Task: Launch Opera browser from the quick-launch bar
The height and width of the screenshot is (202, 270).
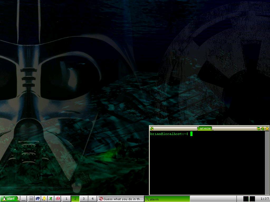Action: [x=57, y=199]
